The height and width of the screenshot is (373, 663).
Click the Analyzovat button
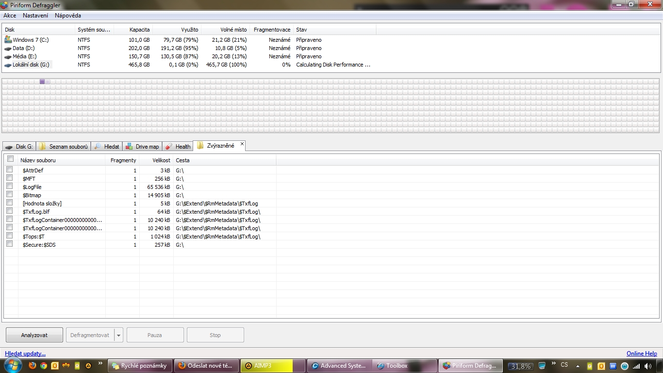tap(34, 335)
